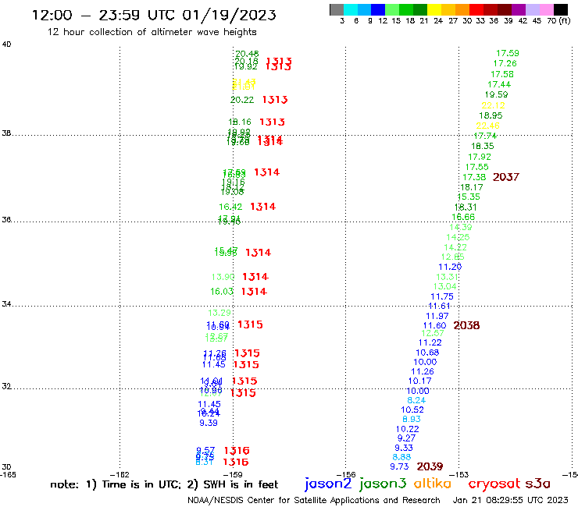Click the purple swatch in the color scale
Screen dimensions: 578x507
[x=519, y=9]
